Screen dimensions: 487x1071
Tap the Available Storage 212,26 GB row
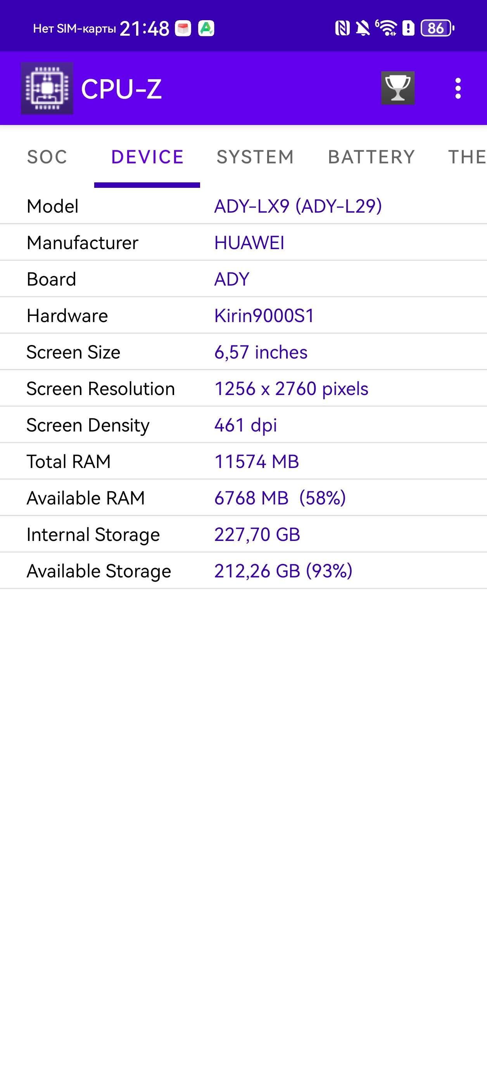[x=243, y=571]
